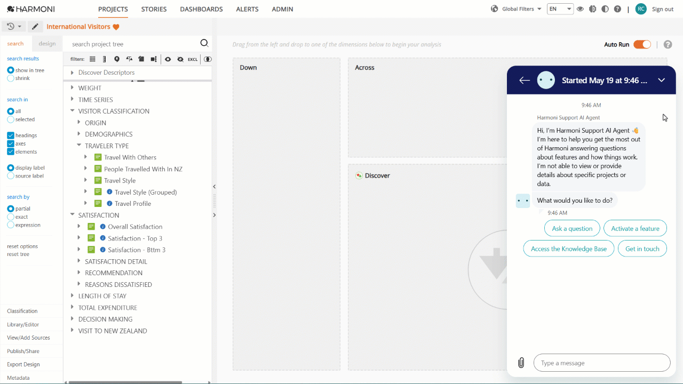Click the 'reset options' link
The width and height of the screenshot is (683, 384).
[x=22, y=246]
